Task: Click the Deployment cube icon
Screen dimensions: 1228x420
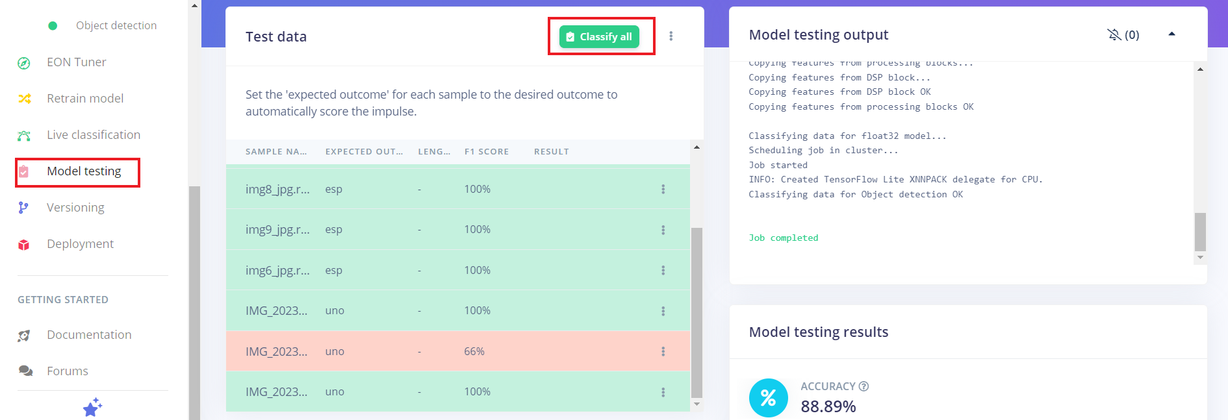Action: [x=23, y=245]
